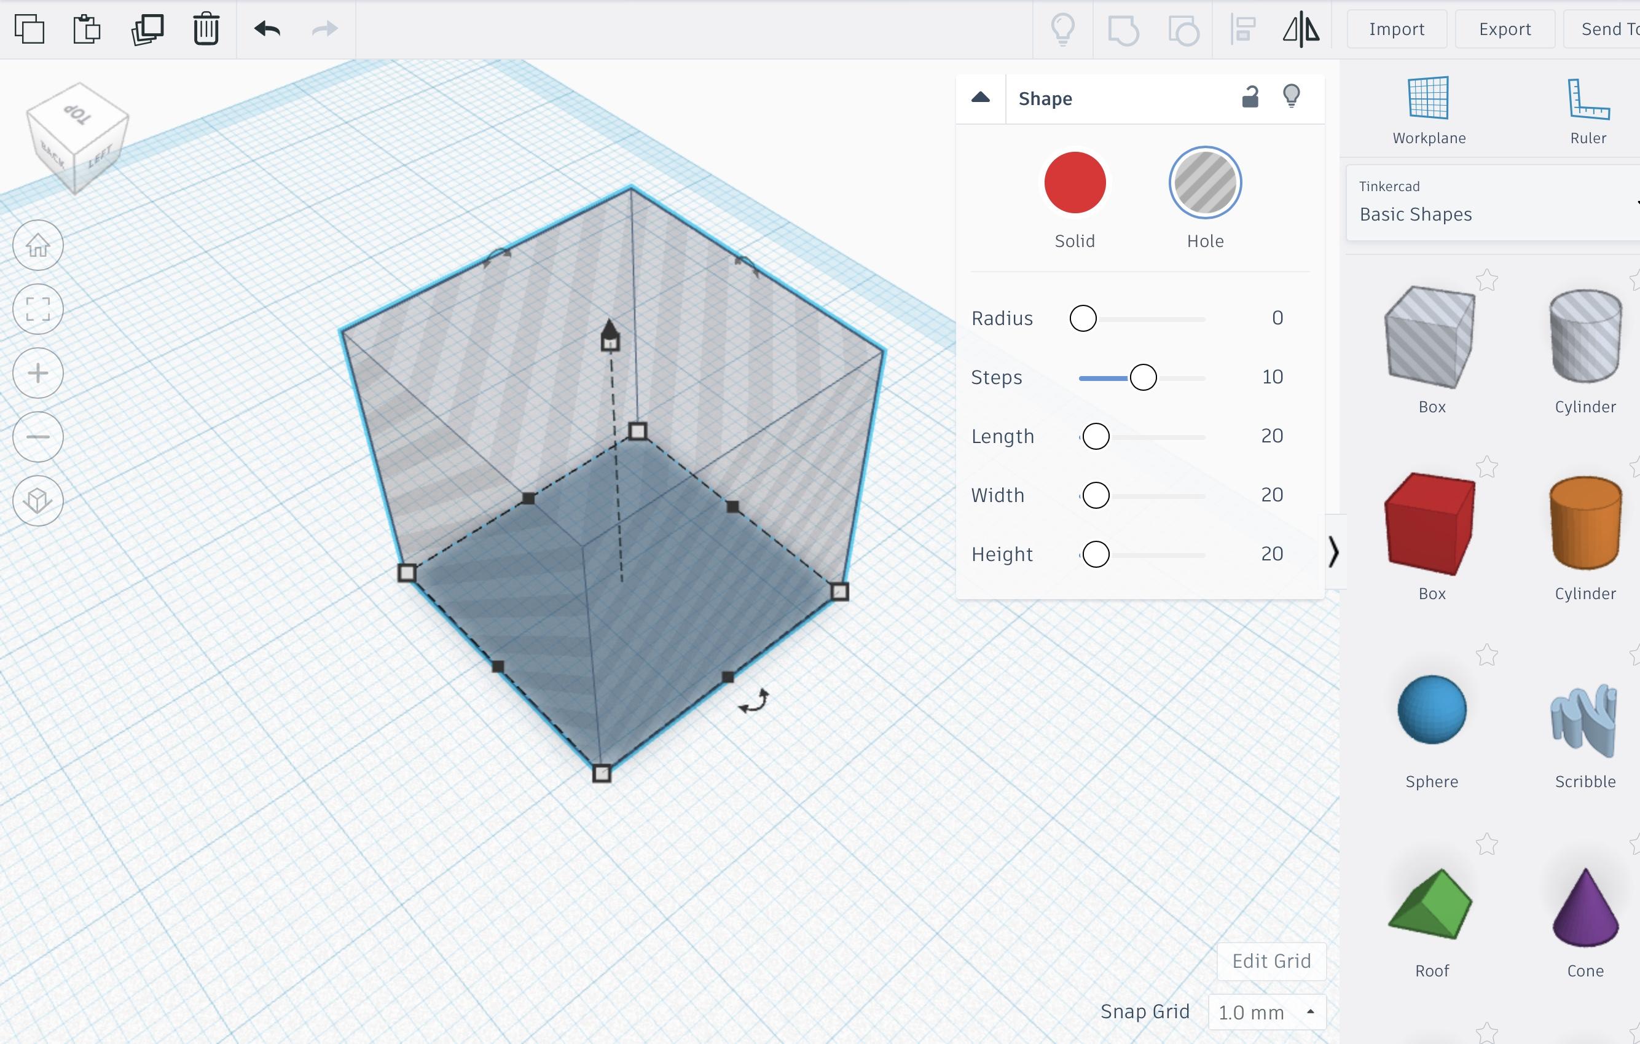1640x1044 pixels.
Task: Pick the striped hole Cylinder shape
Action: (x=1585, y=336)
